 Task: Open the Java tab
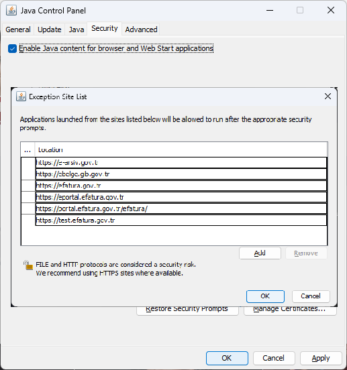77,29
